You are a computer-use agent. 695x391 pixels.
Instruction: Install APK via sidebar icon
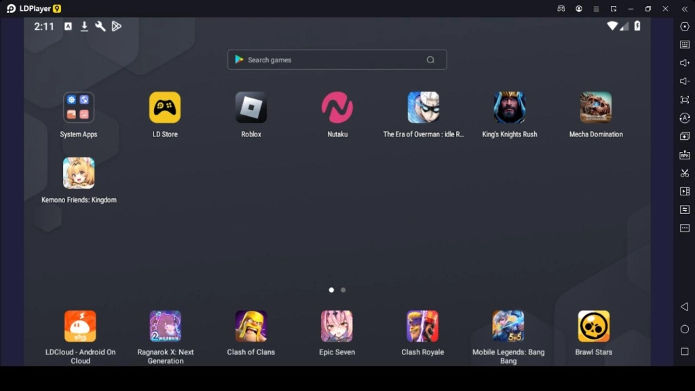click(x=684, y=155)
